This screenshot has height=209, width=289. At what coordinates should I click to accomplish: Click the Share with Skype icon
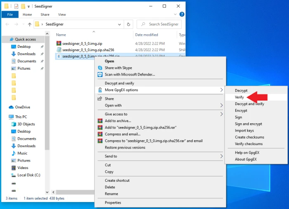click(x=99, y=68)
